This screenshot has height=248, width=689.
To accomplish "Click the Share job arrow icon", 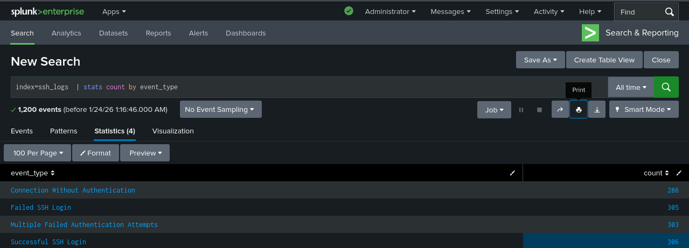I will point(560,110).
